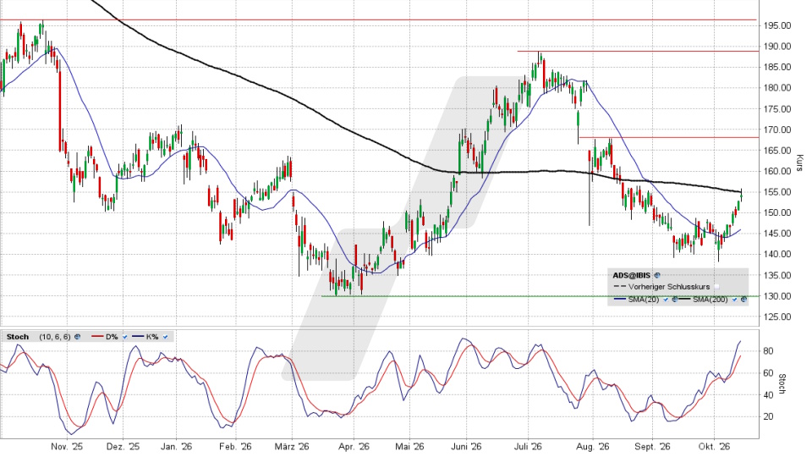Open Stoch (10, 6, 6) settings icon
812x457 pixels.
(77, 337)
